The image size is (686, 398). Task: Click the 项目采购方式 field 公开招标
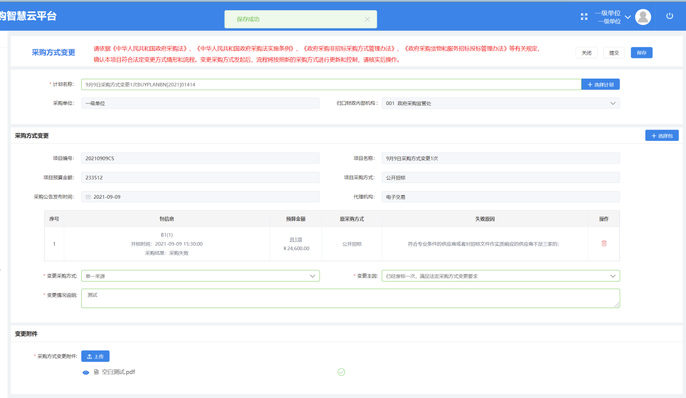501,178
